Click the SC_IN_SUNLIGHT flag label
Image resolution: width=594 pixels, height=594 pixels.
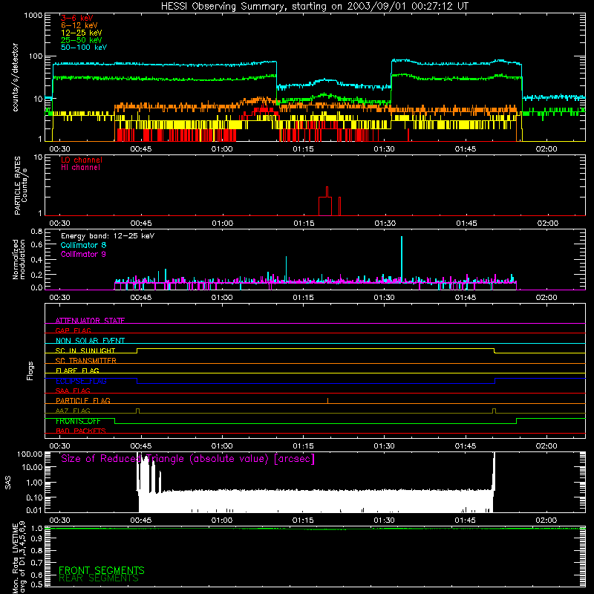click(x=85, y=350)
